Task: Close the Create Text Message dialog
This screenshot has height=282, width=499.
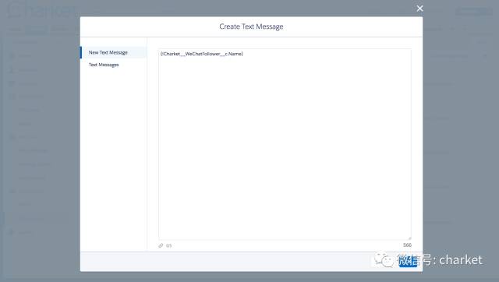Action: click(x=419, y=9)
